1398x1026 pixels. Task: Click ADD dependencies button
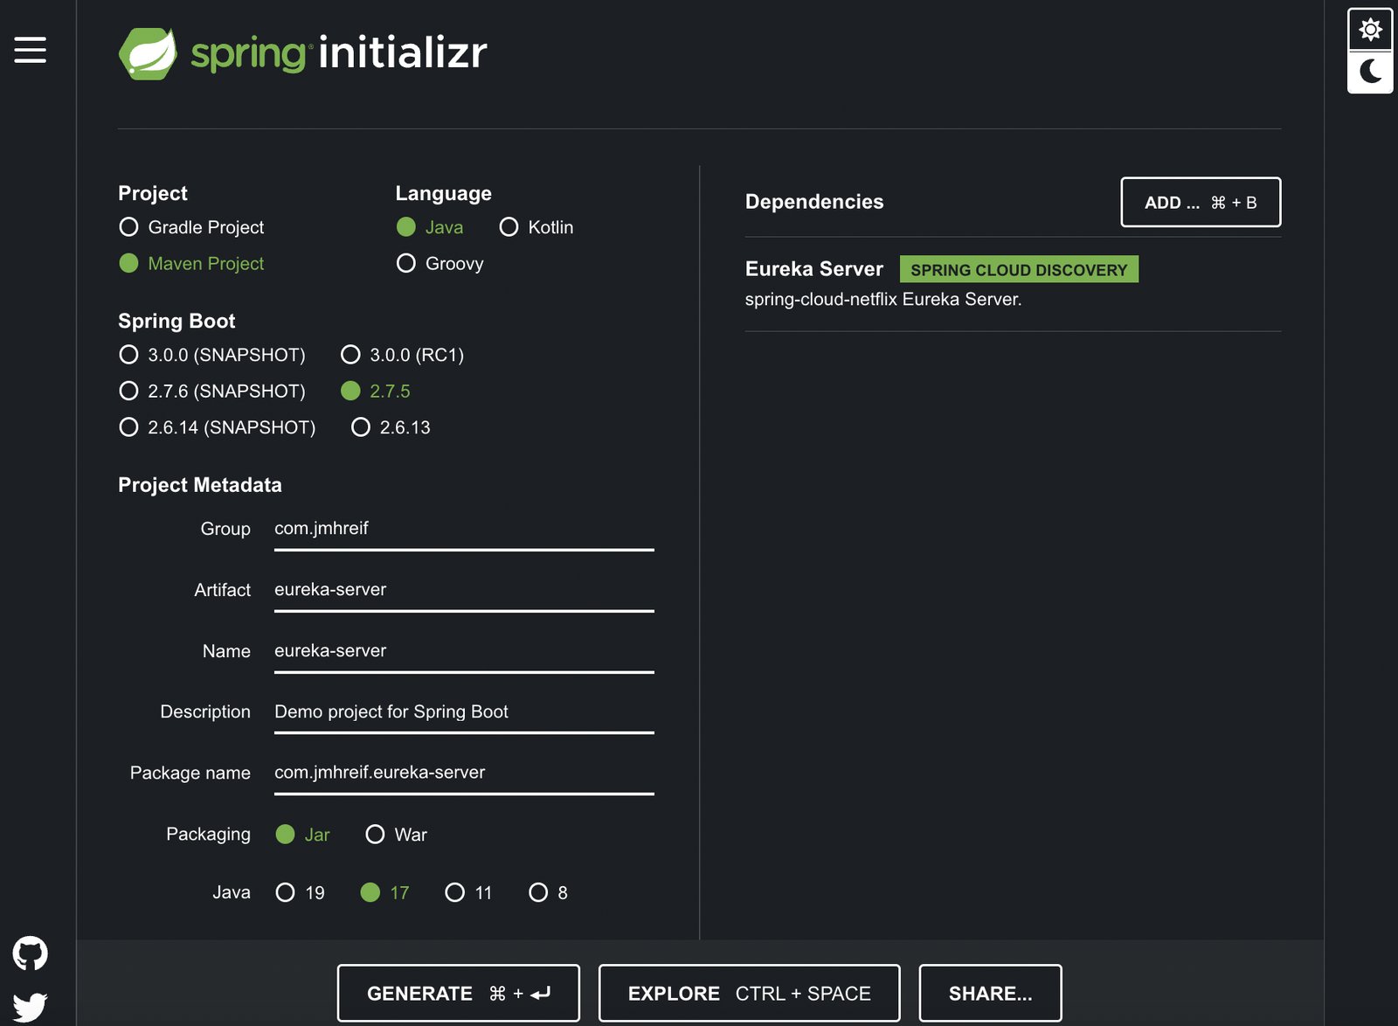(1201, 202)
